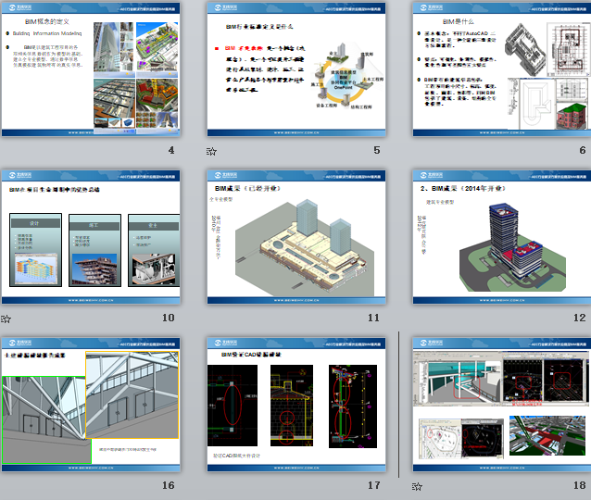This screenshot has height=500, width=591.
Task: Click the slide number label 5
Action: click(377, 150)
